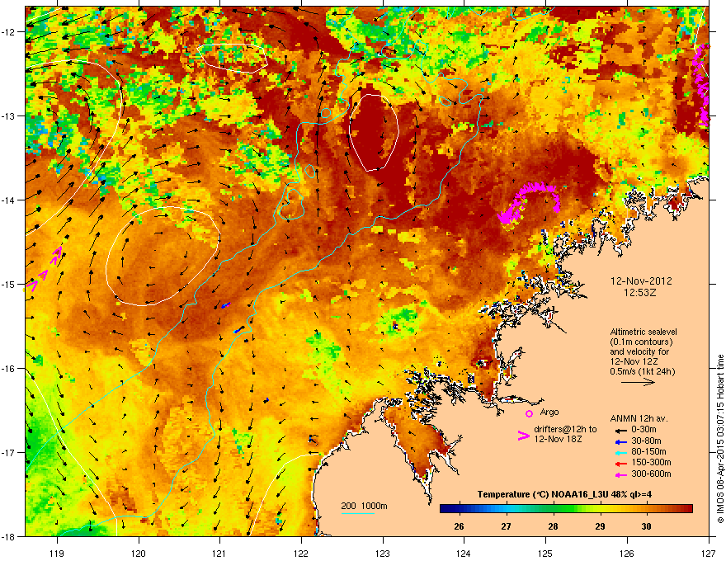Click the 'Altimetric sealevel' caption text
The height and width of the screenshot is (561, 726).
click(643, 332)
